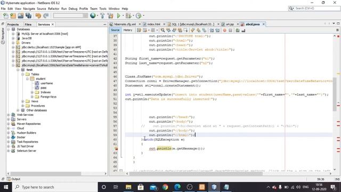
Task: Select the userName column in tree
Action: click(x=46, y=83)
